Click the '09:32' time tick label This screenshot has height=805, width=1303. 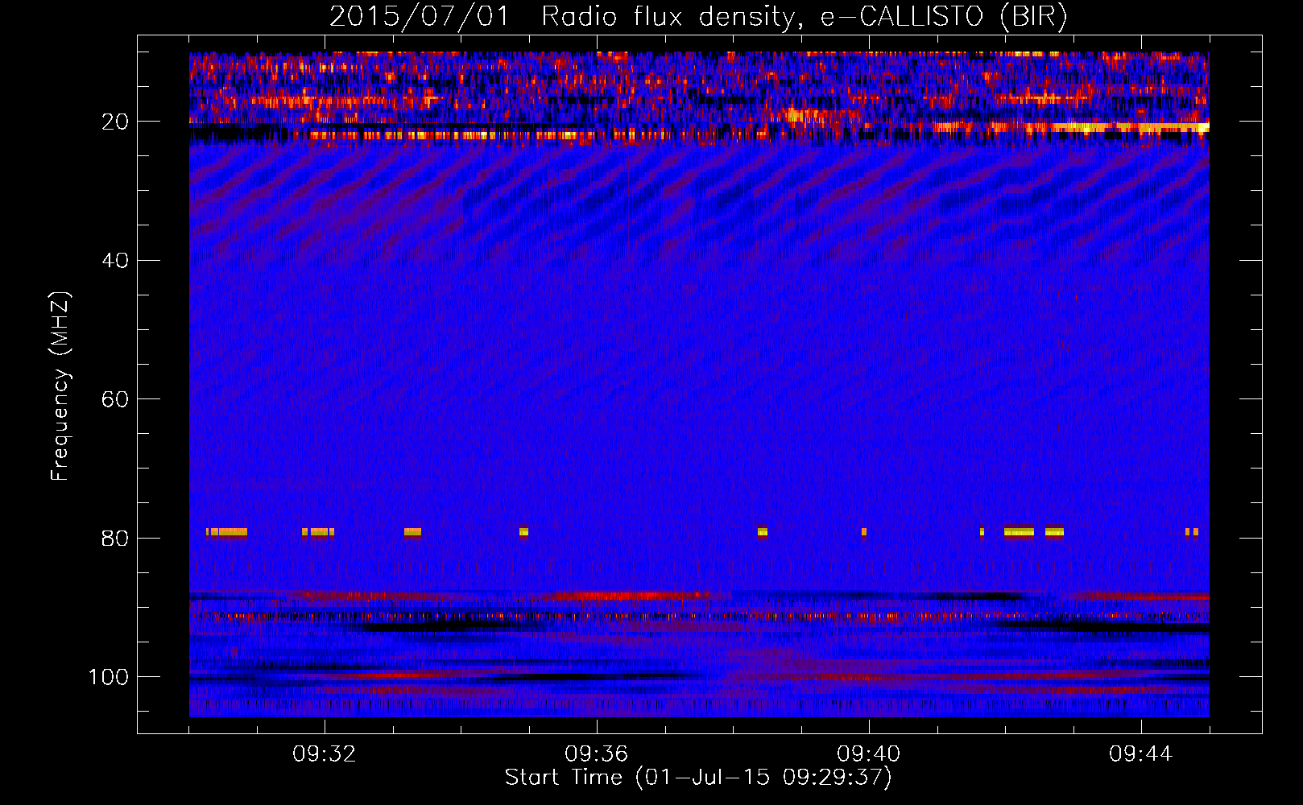point(325,754)
